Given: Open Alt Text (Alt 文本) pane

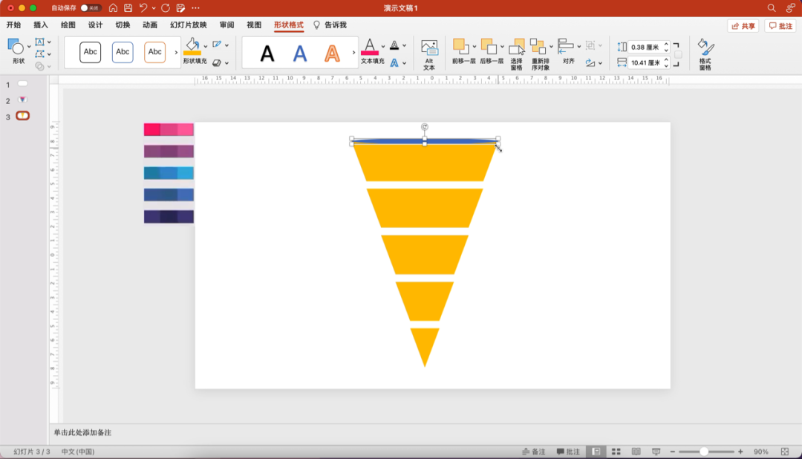Looking at the screenshot, I should [x=429, y=54].
